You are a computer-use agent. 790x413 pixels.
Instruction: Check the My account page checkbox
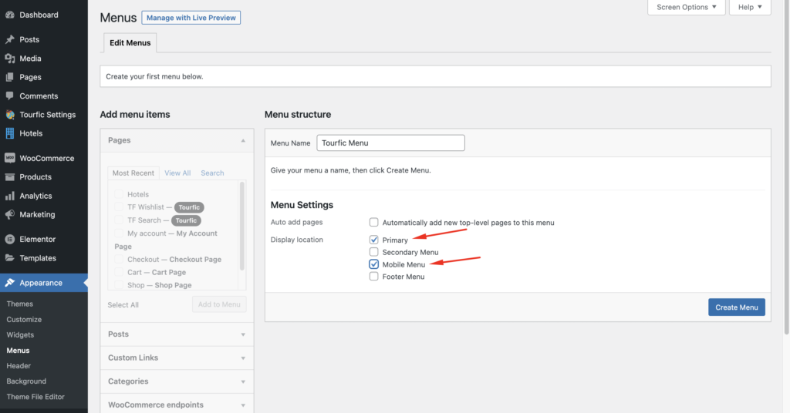pos(119,233)
